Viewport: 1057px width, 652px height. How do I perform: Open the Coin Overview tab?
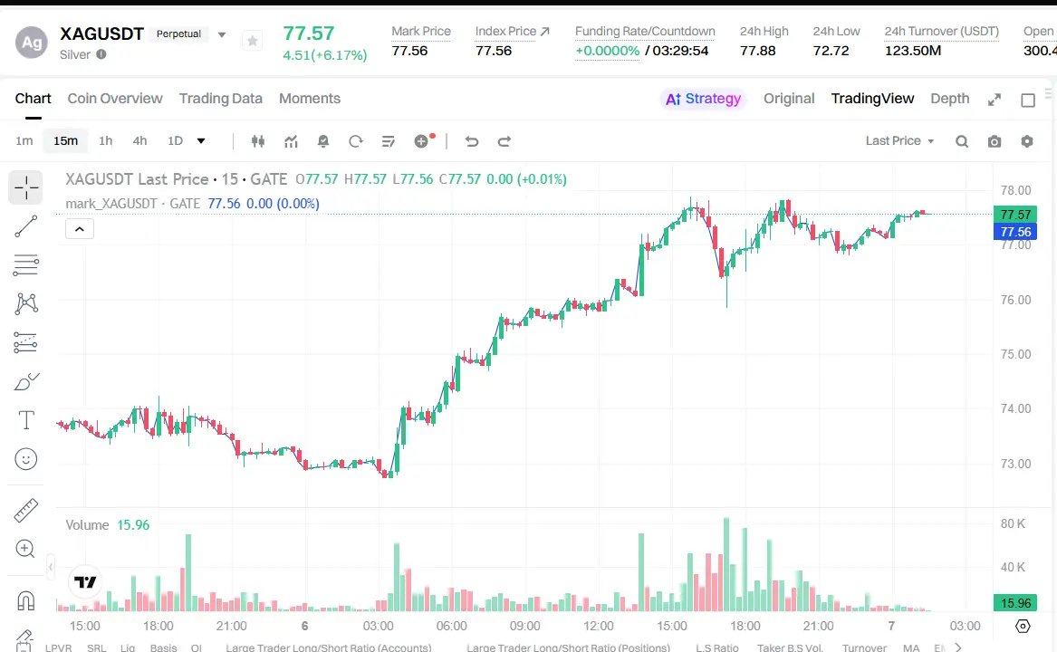[115, 99]
